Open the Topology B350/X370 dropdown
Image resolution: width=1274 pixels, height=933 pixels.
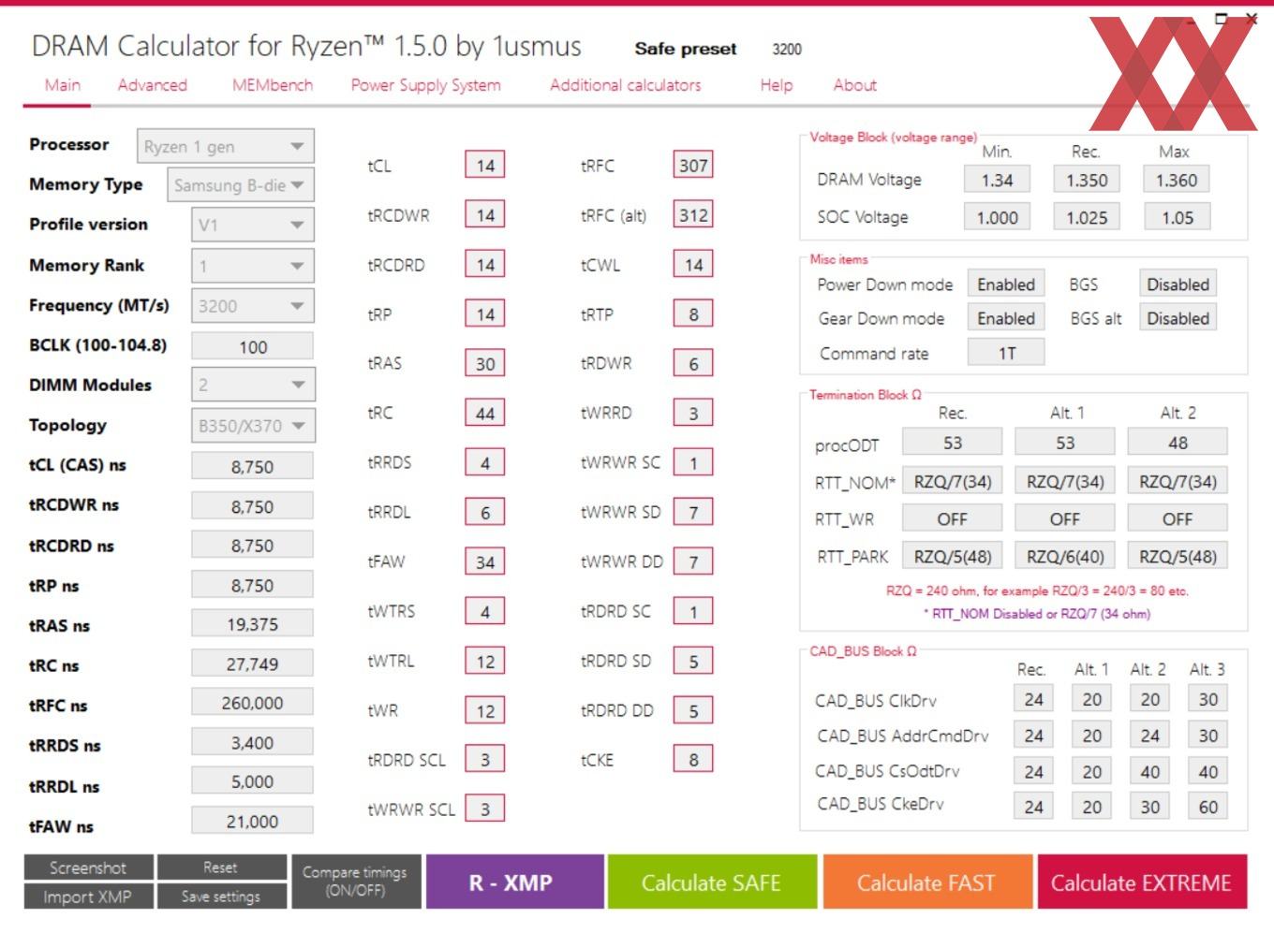253,426
